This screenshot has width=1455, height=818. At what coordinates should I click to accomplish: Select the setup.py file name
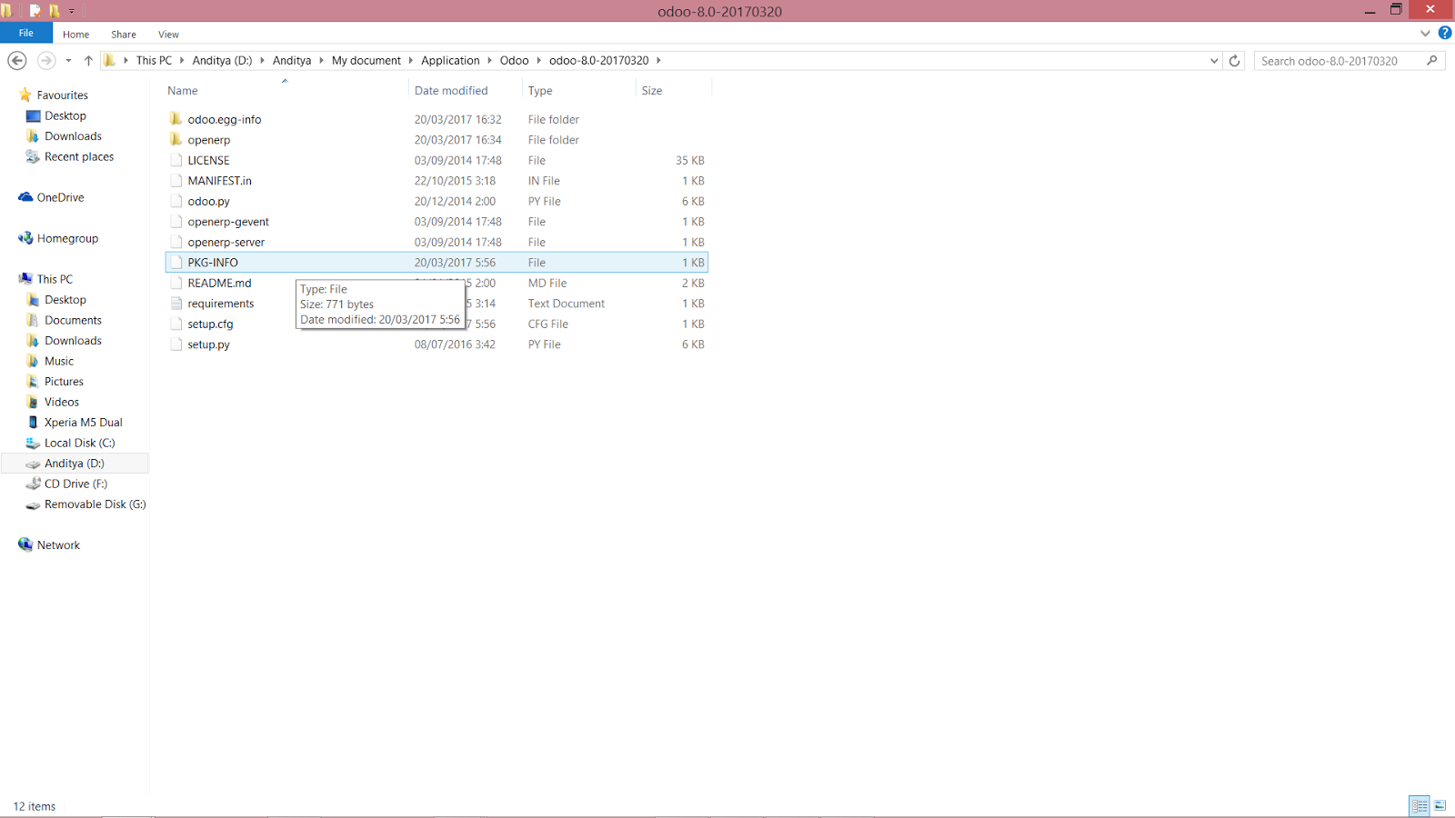[208, 344]
